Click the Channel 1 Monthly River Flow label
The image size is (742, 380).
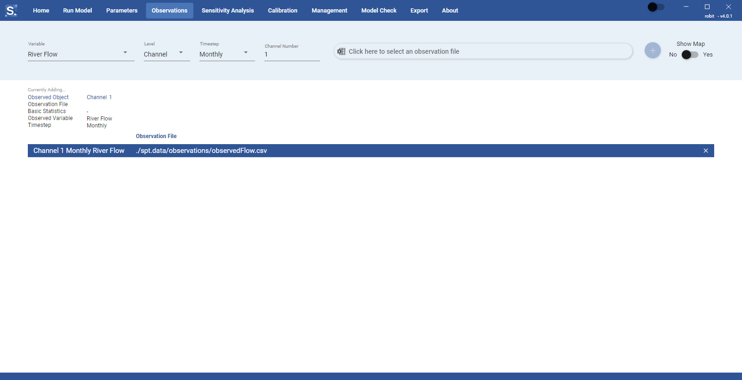[x=79, y=151]
